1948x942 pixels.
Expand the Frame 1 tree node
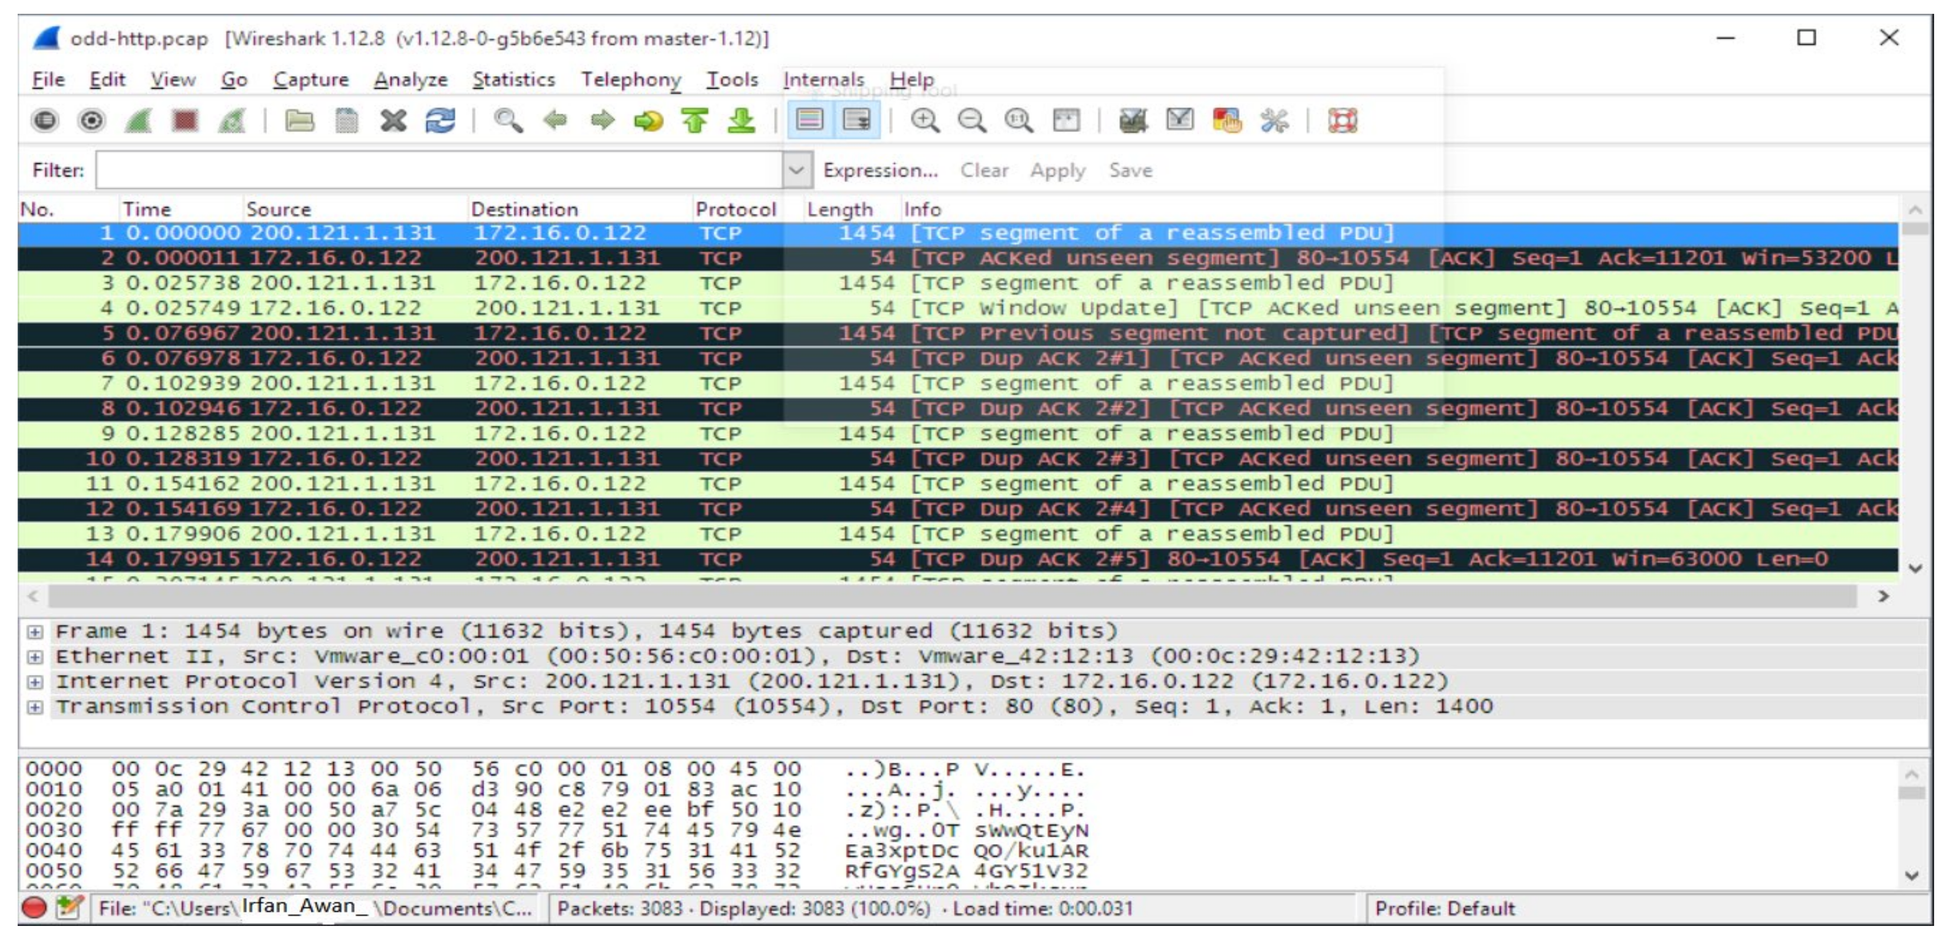(x=35, y=631)
